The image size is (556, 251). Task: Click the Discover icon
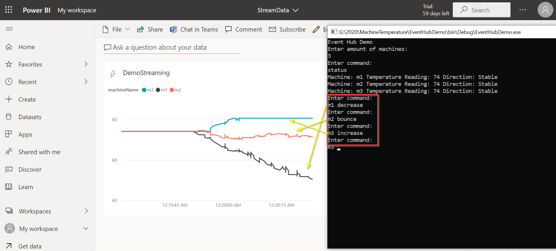click(x=9, y=169)
